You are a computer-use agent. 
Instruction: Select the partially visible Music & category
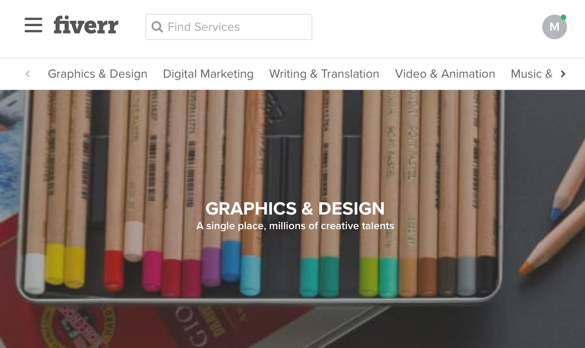click(x=532, y=74)
